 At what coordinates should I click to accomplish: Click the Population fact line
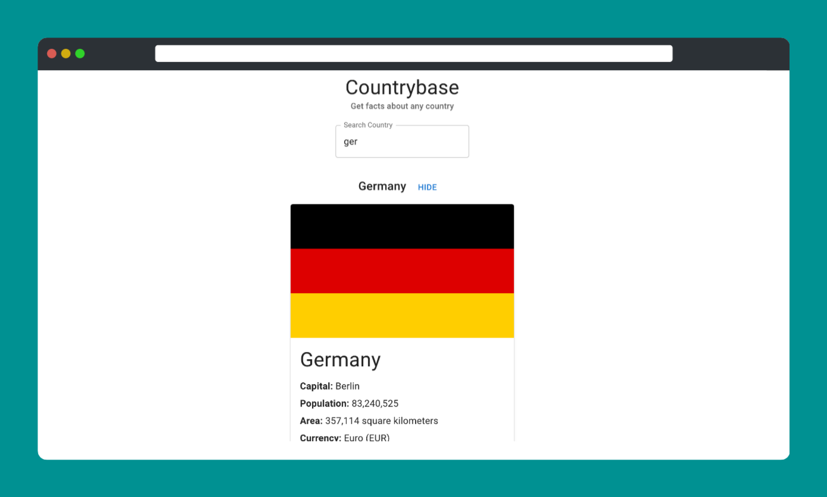click(349, 403)
